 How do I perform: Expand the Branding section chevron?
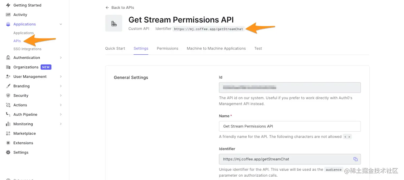click(61, 86)
